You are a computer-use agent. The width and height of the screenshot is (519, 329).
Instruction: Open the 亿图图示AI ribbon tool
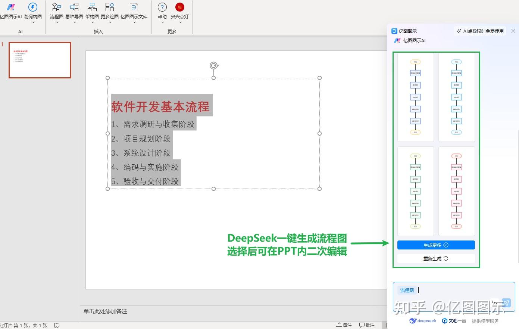click(x=11, y=10)
